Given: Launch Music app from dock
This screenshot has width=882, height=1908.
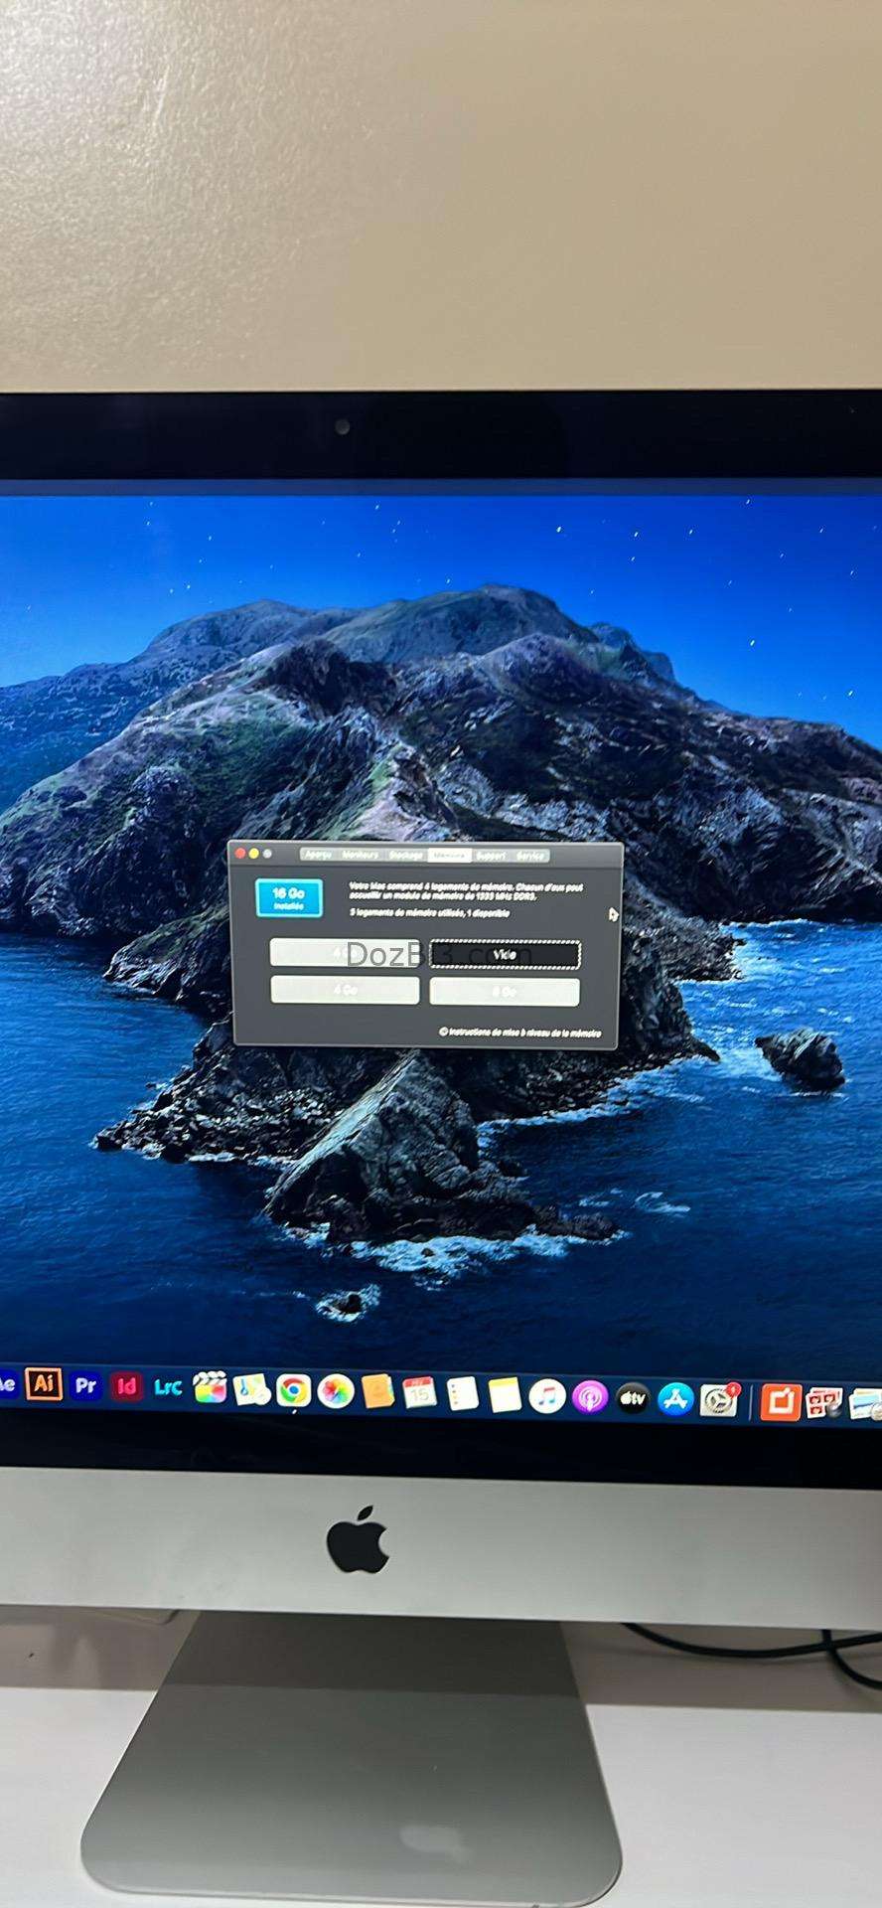Looking at the screenshot, I should (x=546, y=1397).
